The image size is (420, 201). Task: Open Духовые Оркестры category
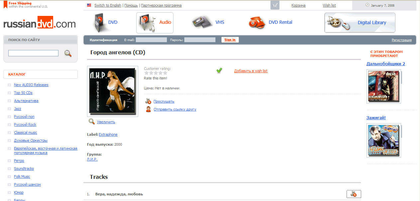pos(31,140)
